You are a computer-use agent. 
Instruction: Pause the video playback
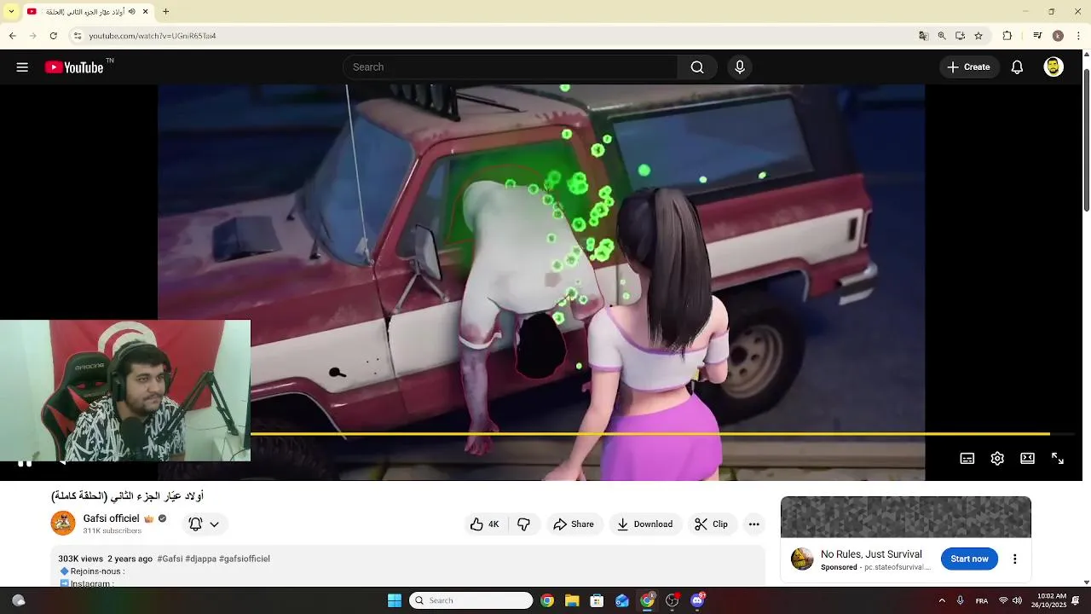[25, 463]
